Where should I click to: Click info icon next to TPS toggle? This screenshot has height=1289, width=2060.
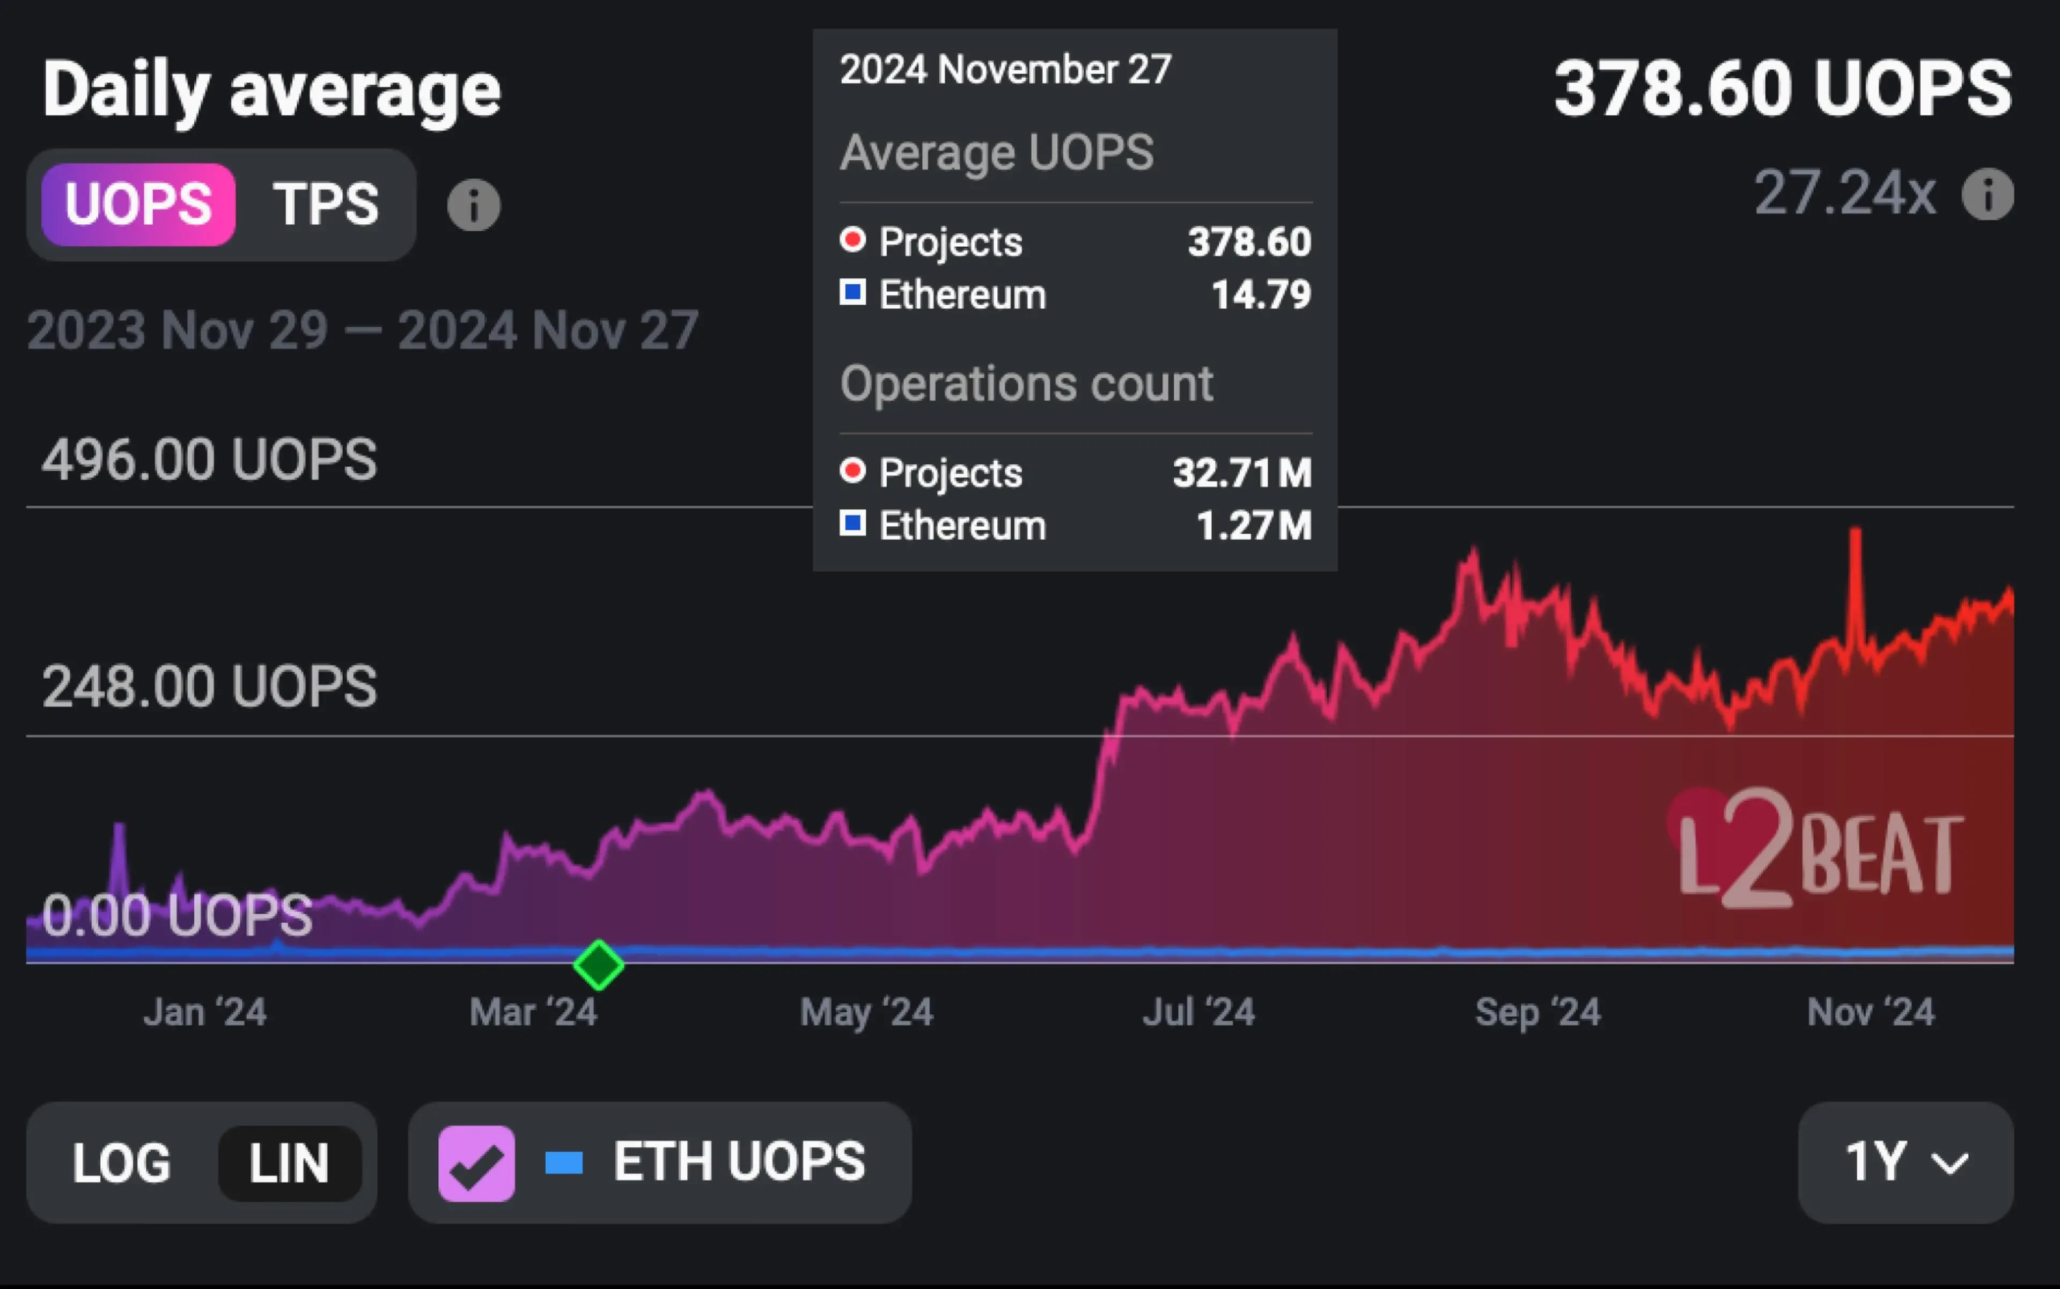(473, 205)
